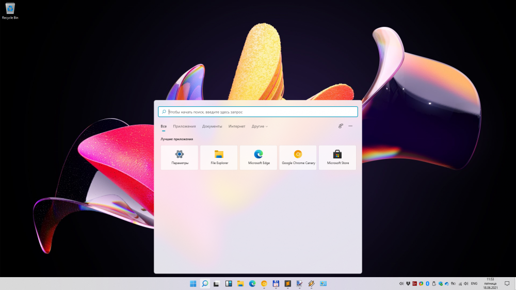Open the Windows Start button on taskbar
The width and height of the screenshot is (516, 290).
[193, 284]
